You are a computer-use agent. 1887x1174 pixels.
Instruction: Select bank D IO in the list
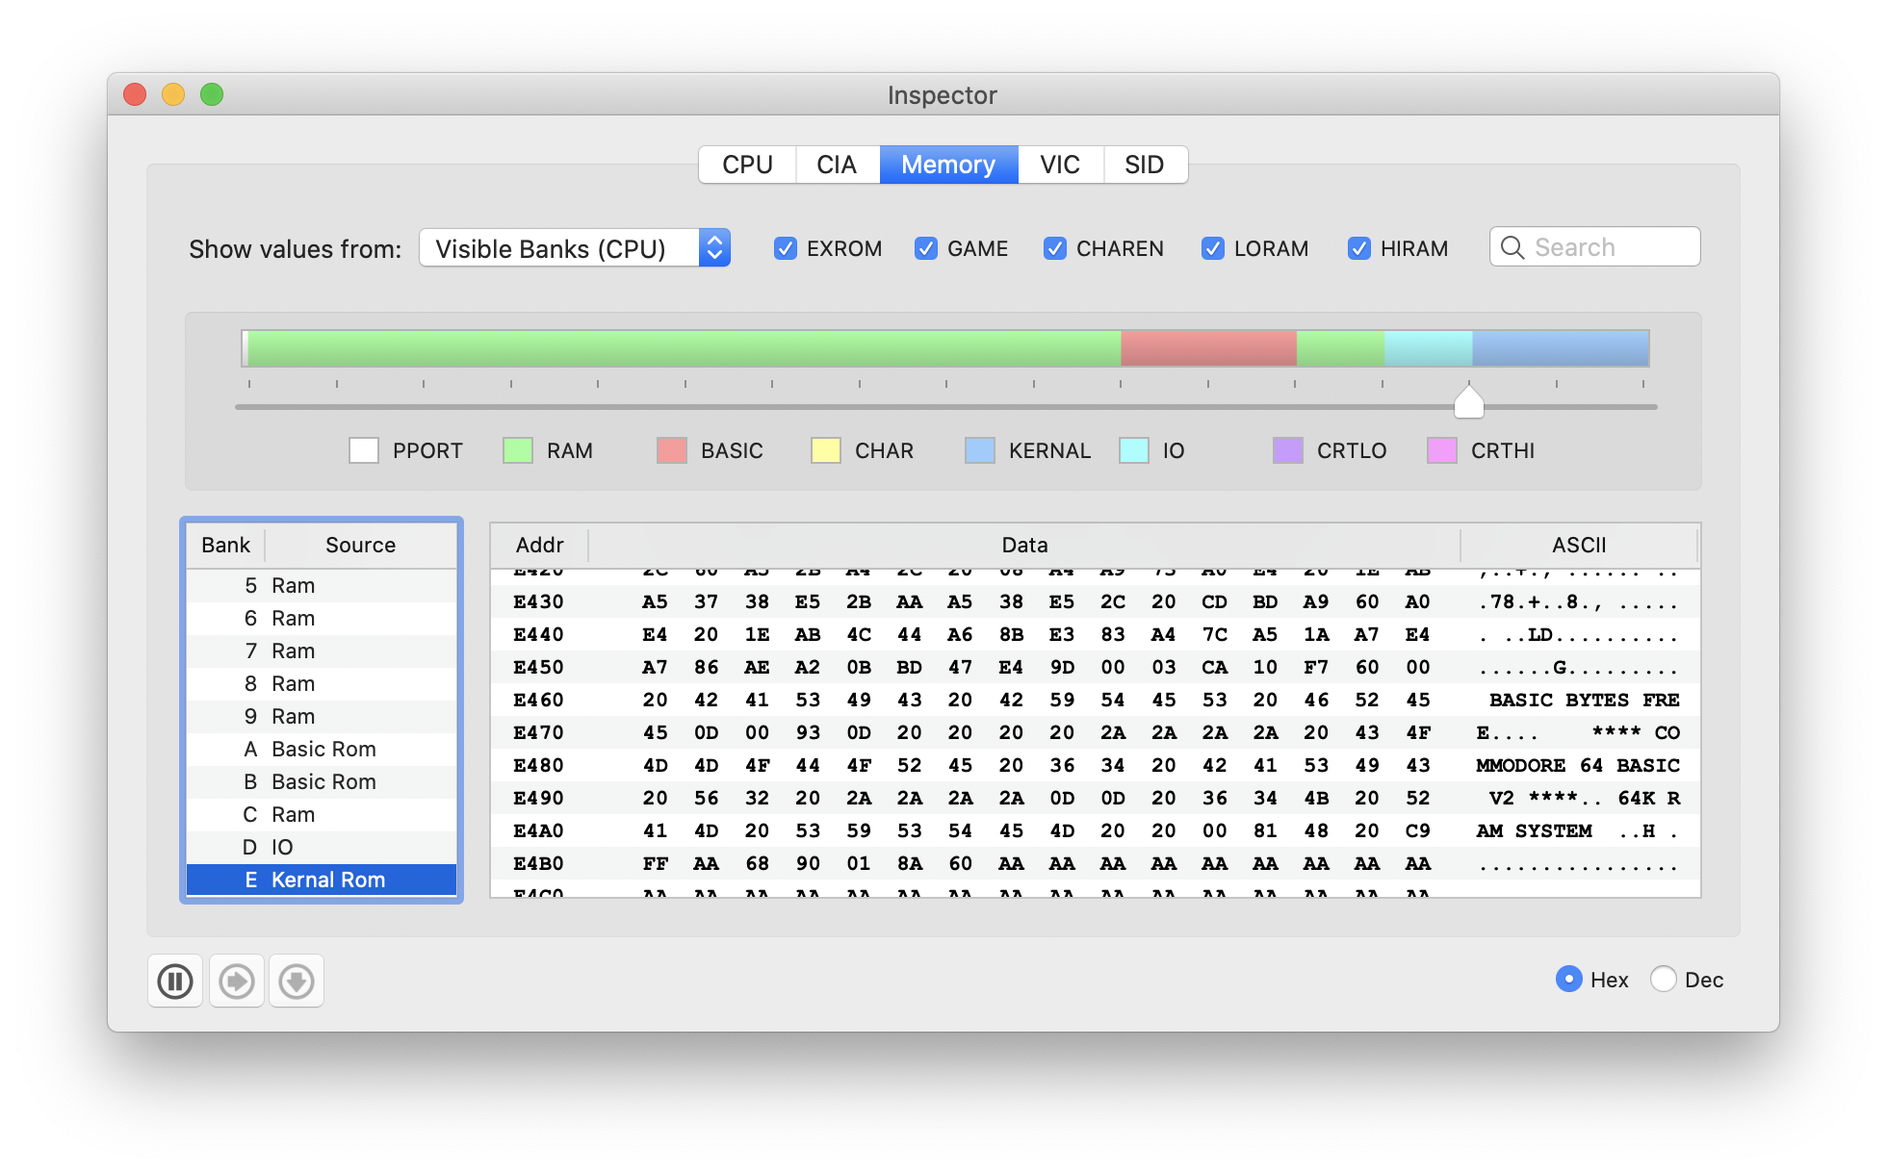click(x=322, y=846)
